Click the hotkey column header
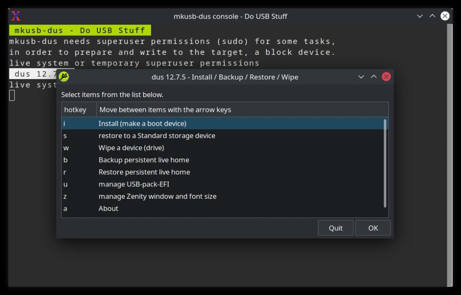 pos(79,110)
